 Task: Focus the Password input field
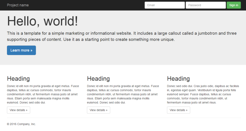(206, 5)
